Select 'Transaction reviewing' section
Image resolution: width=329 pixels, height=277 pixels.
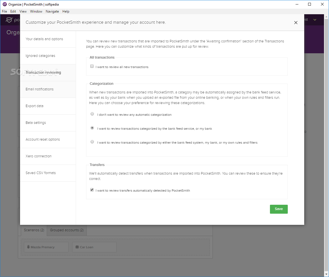[48, 73]
